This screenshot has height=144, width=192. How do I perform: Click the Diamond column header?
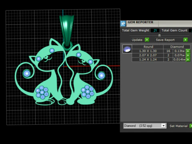(x=177, y=47)
